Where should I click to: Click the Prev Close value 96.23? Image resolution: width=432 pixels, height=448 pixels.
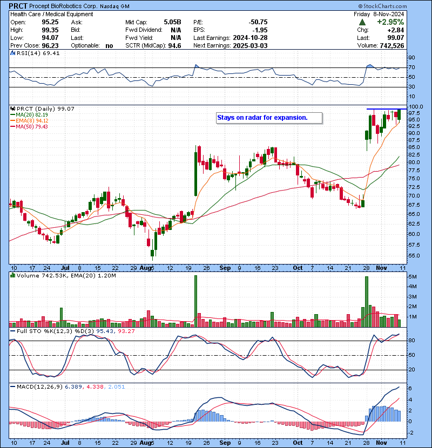(50, 46)
